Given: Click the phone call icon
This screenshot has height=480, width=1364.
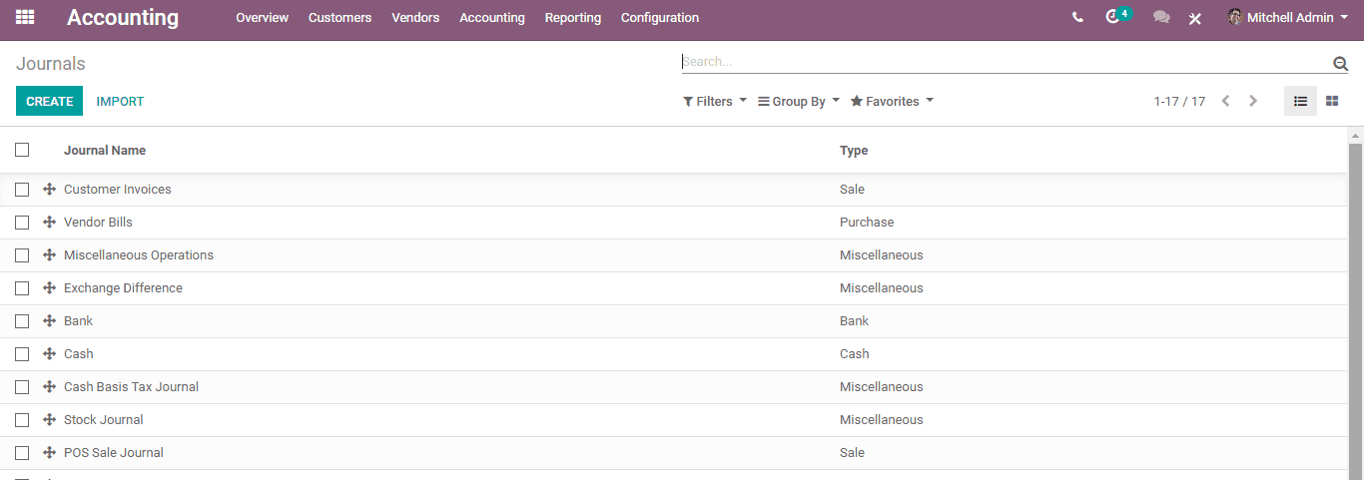Looking at the screenshot, I should [1077, 17].
